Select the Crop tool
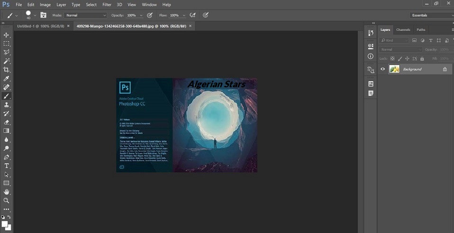The width and height of the screenshot is (454, 233). pos(6,70)
